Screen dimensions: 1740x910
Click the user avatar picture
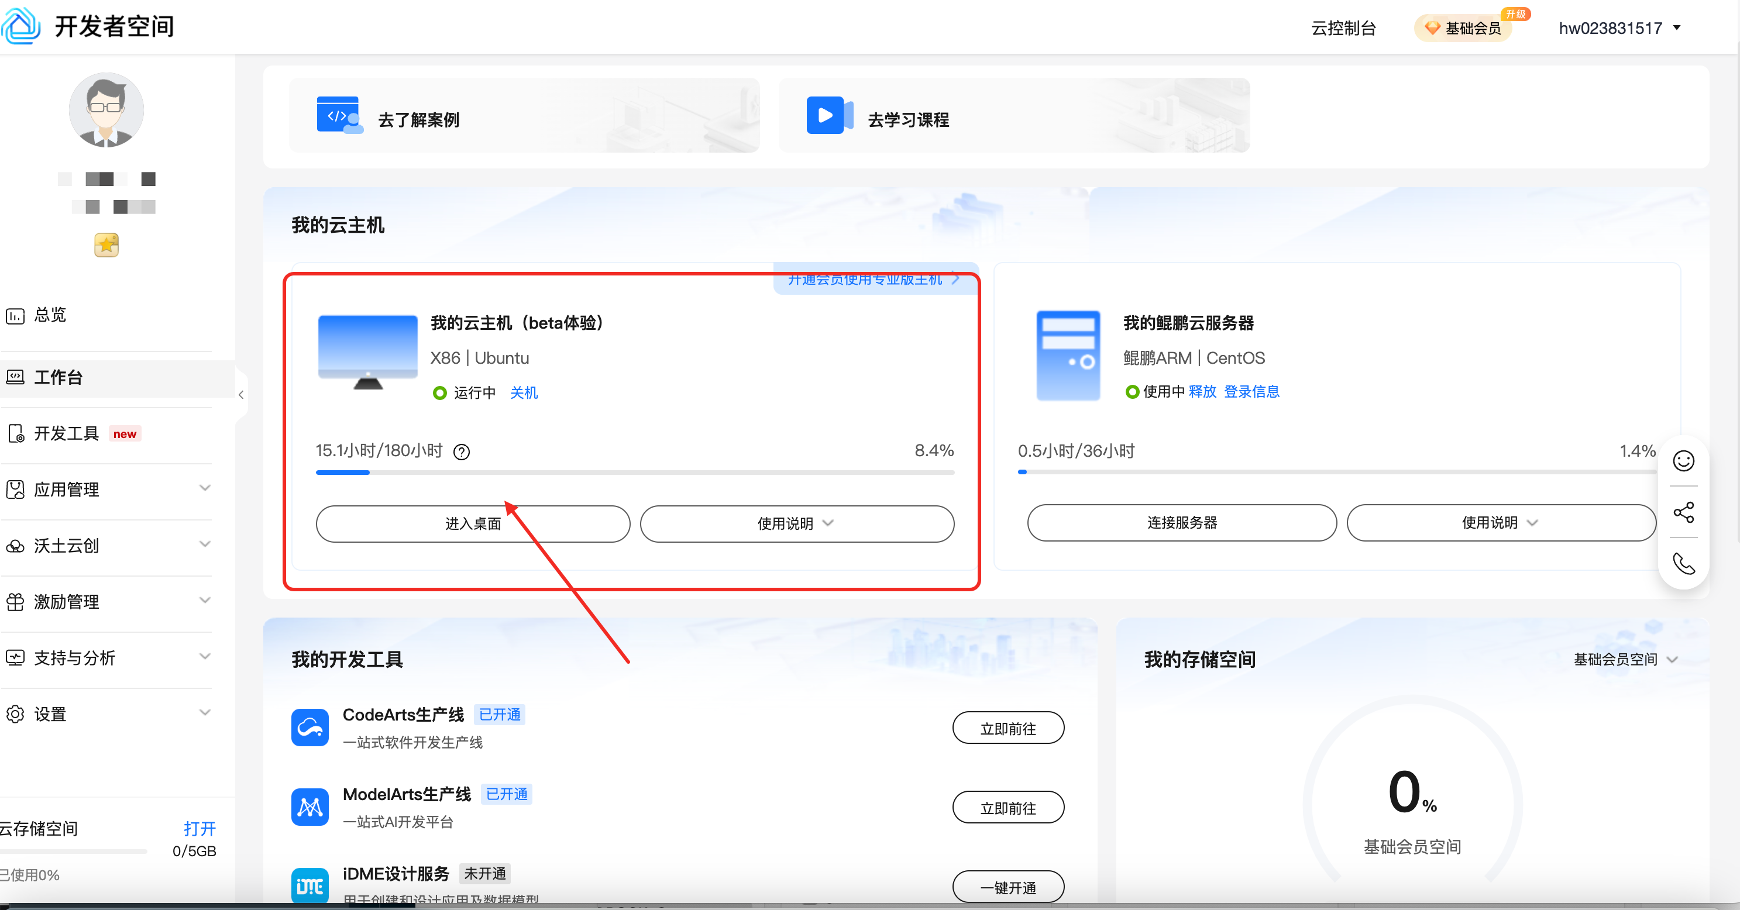[x=106, y=110]
